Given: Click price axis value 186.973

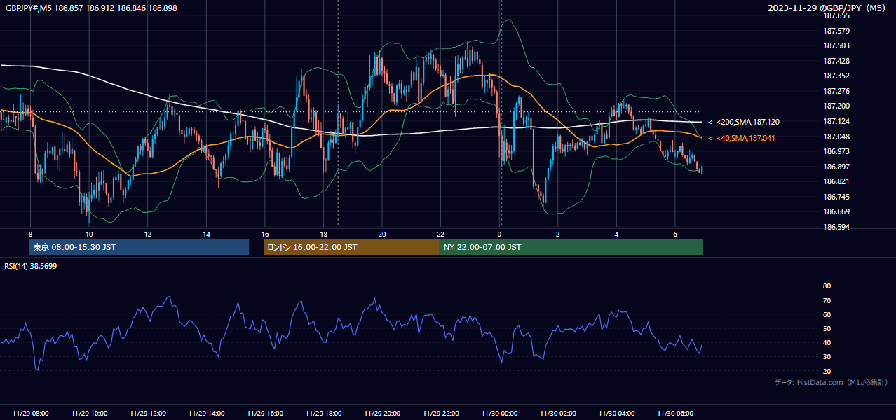Looking at the screenshot, I should tap(837, 151).
